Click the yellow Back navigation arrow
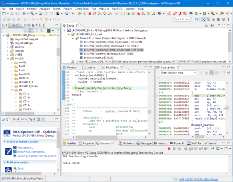 point(46,19)
